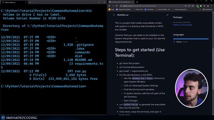Image resolution: width=214 pixels, height=120 pixels.
Task: Open the terminal profiles dropdown
Action: (x=34, y=2)
